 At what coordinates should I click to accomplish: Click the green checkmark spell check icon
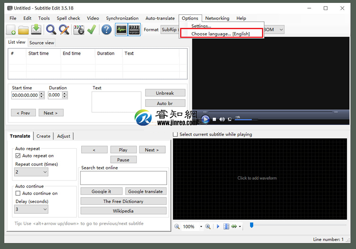pos(91,30)
